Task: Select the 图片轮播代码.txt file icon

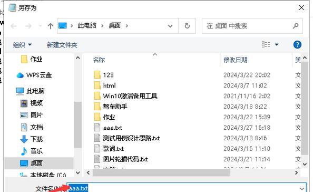Action: (97, 159)
